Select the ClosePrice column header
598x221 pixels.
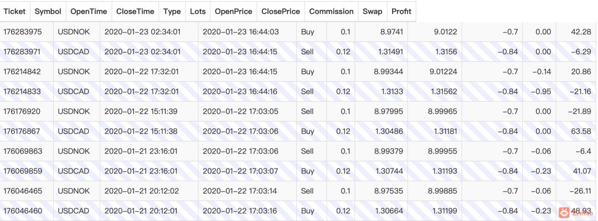281,11
